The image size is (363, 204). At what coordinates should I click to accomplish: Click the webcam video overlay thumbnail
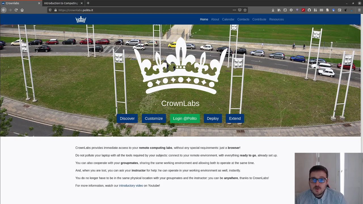[x=329, y=178]
